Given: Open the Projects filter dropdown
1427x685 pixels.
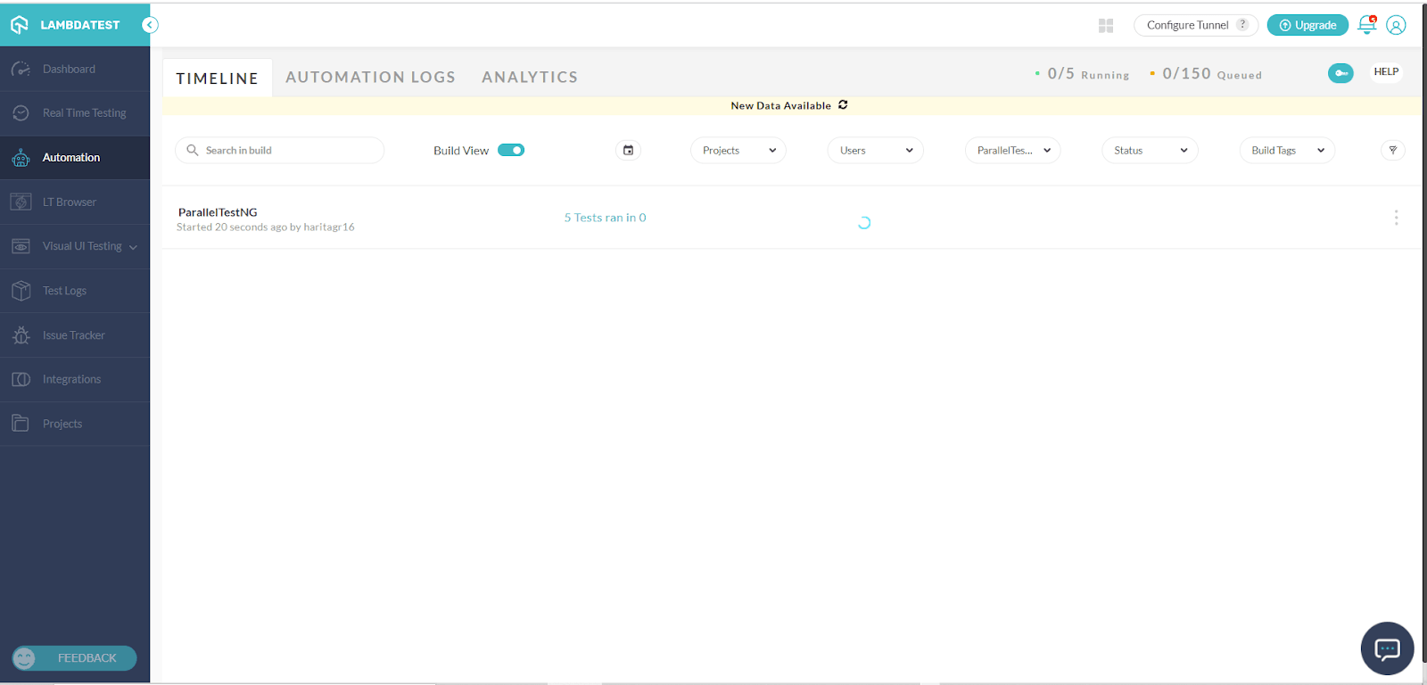Looking at the screenshot, I should tap(738, 151).
